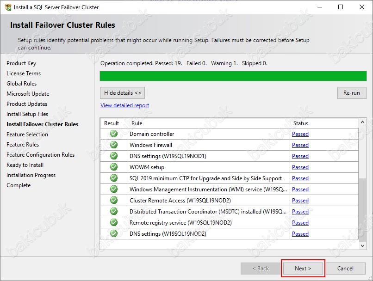Viewport: 373px width, 281px height.
Task: Open Passed status link for Windows Firewall
Action: 300,145
